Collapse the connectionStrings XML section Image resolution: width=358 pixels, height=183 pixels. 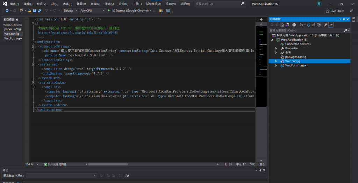coord(33,47)
